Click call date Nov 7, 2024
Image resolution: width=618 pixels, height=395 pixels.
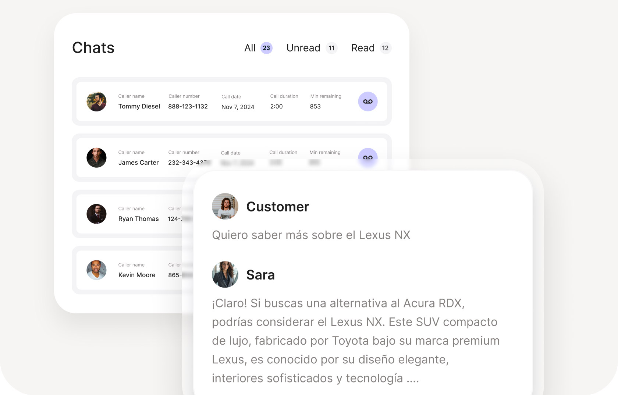(x=238, y=107)
